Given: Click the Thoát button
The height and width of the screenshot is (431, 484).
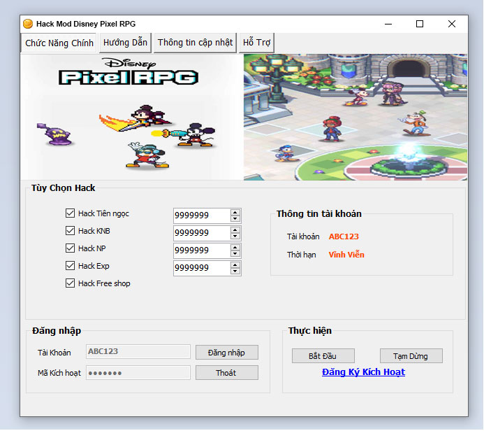Looking at the screenshot, I should (227, 373).
